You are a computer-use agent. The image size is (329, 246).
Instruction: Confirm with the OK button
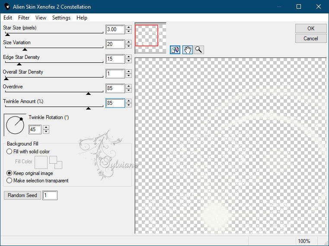click(311, 29)
